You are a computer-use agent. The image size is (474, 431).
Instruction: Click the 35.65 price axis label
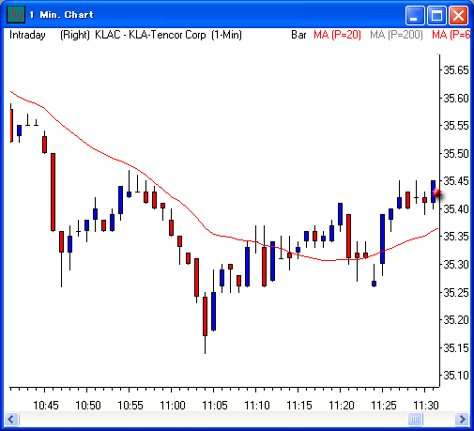coord(456,70)
